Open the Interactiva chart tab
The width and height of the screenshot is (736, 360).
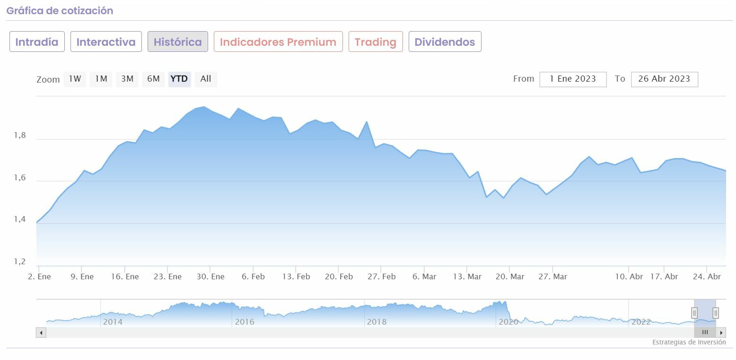coord(106,42)
